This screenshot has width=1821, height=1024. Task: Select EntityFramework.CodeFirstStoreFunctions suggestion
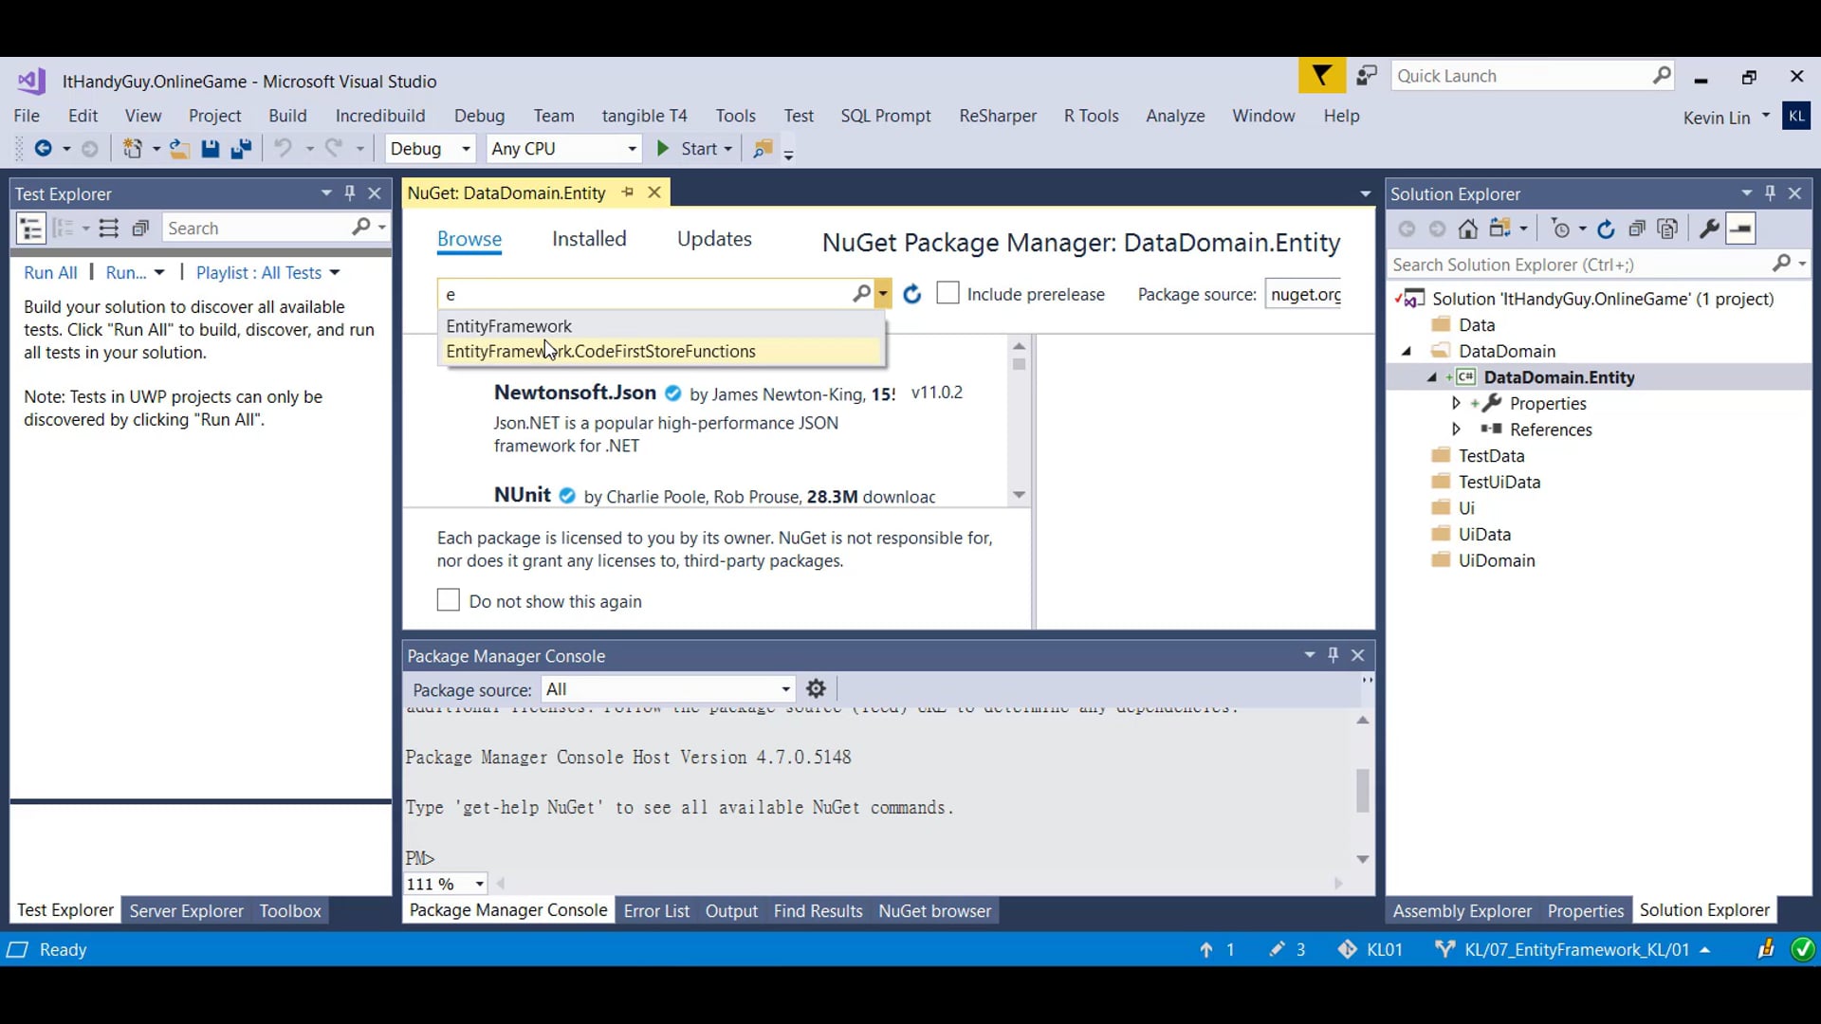click(600, 352)
